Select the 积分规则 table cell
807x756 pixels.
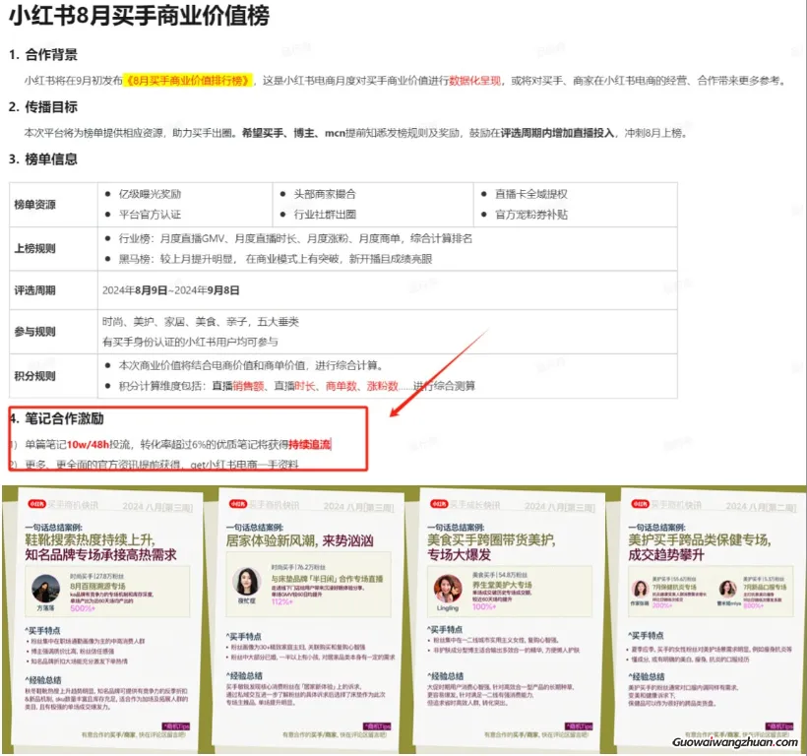(53, 376)
